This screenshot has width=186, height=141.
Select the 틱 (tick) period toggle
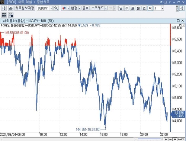pyautogui.click(x=150, y=8)
